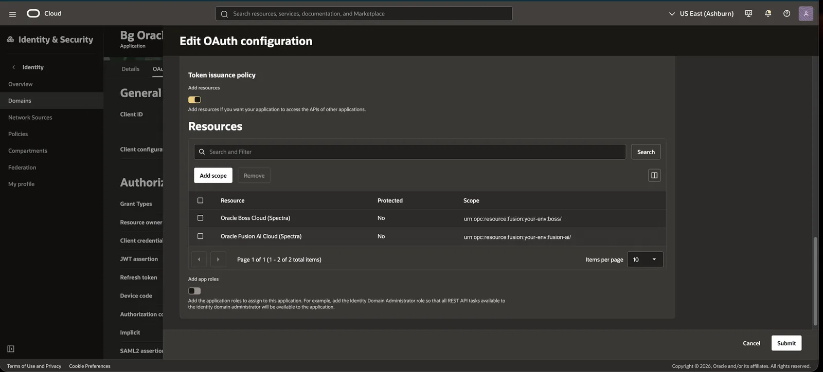Image resolution: width=823 pixels, height=372 pixels.
Task: Open the Terms of Use and Privacy link
Action: pos(34,366)
